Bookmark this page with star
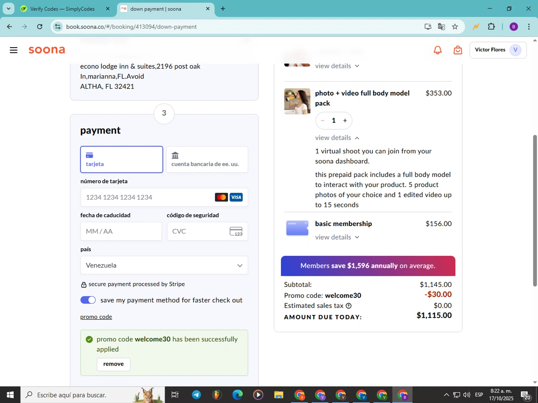 tap(455, 27)
